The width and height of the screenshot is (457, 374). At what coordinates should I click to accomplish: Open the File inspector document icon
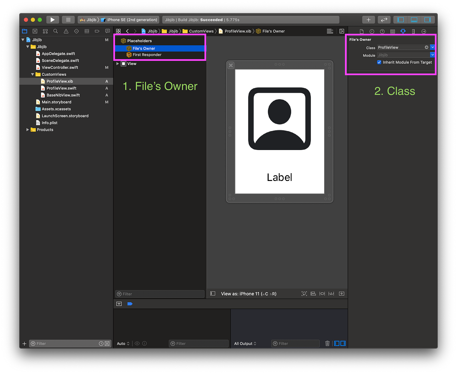point(362,31)
